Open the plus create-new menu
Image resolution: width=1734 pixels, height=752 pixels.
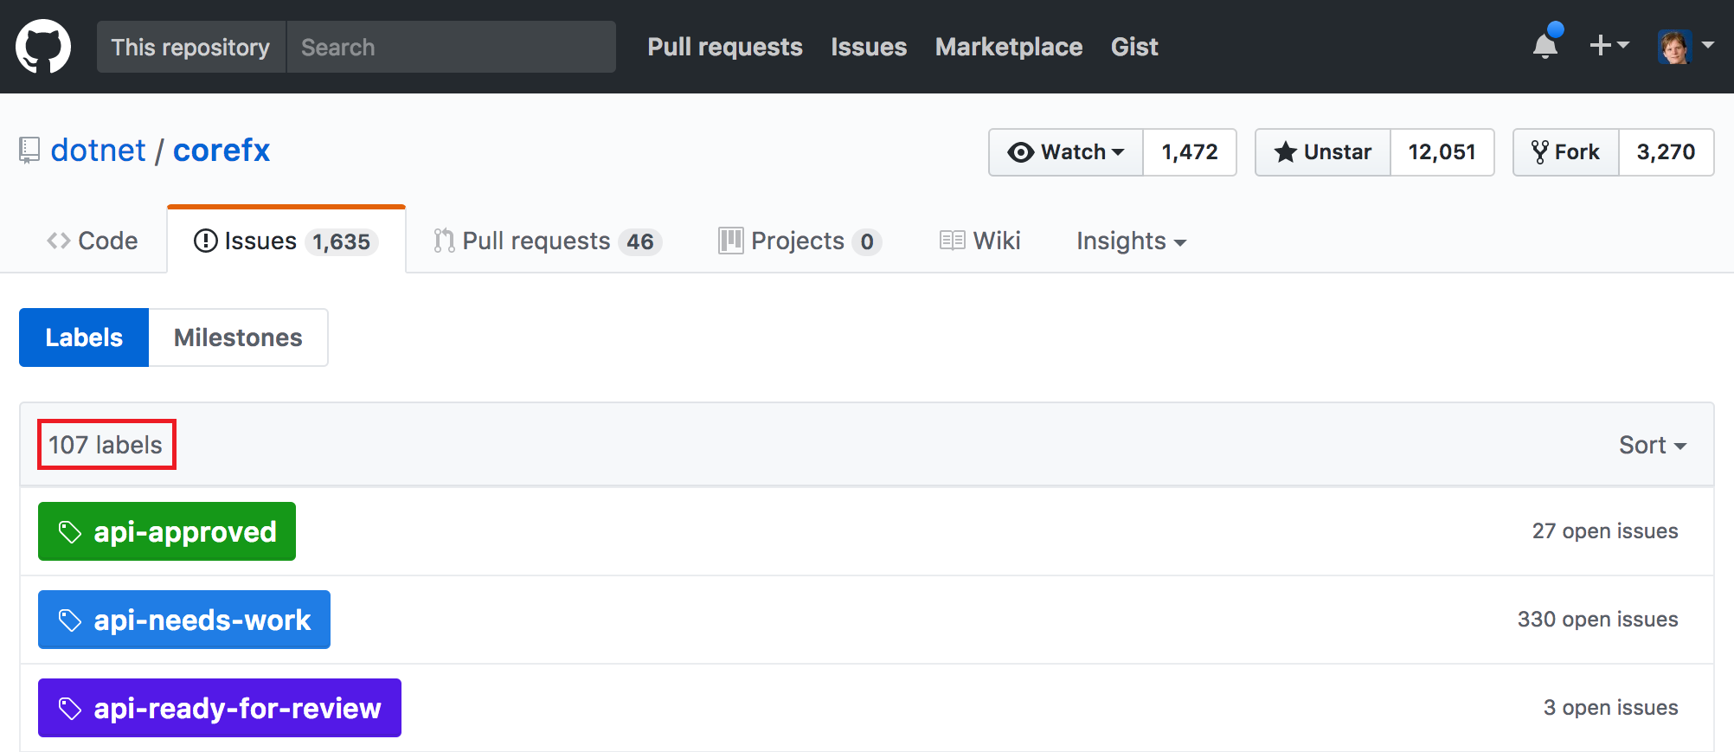[1609, 45]
